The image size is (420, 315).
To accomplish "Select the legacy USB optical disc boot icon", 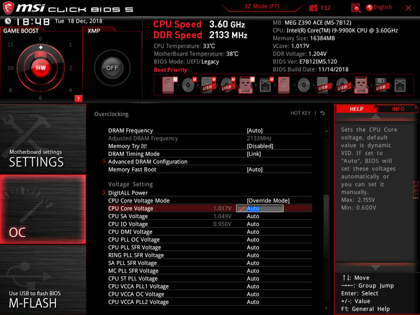I will [x=342, y=85].
